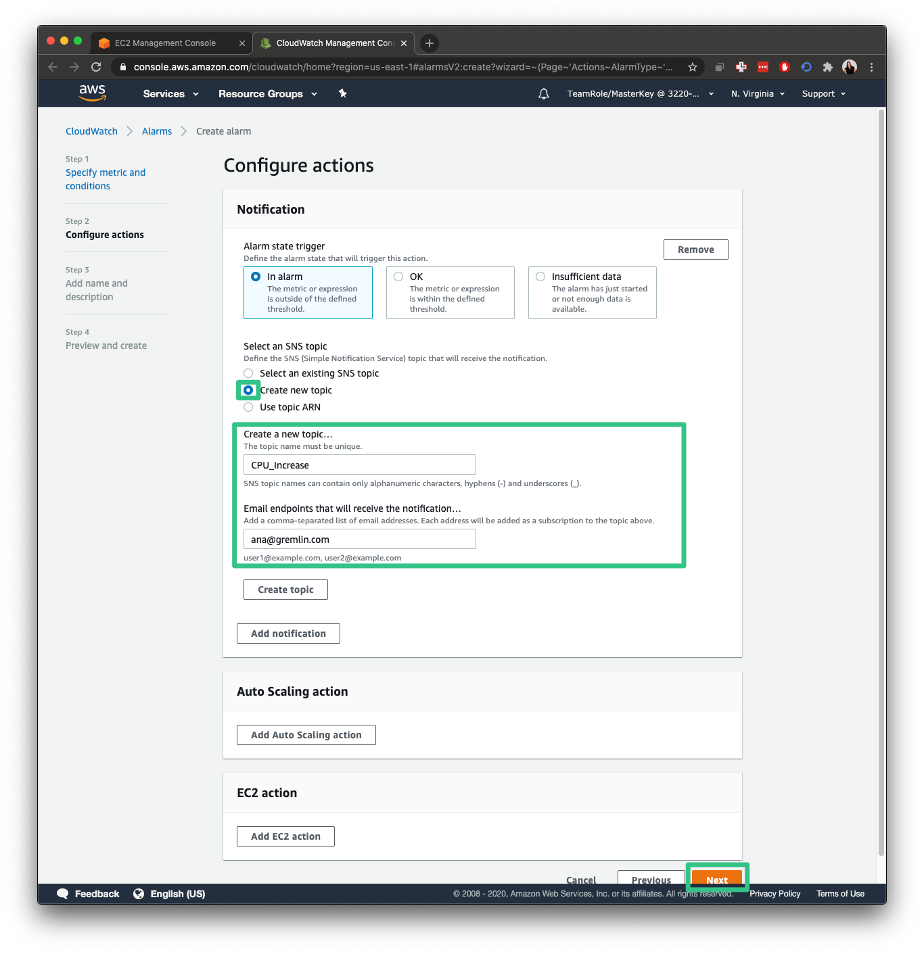Click the AWS logo home icon
The width and height of the screenshot is (924, 954).
tap(92, 93)
